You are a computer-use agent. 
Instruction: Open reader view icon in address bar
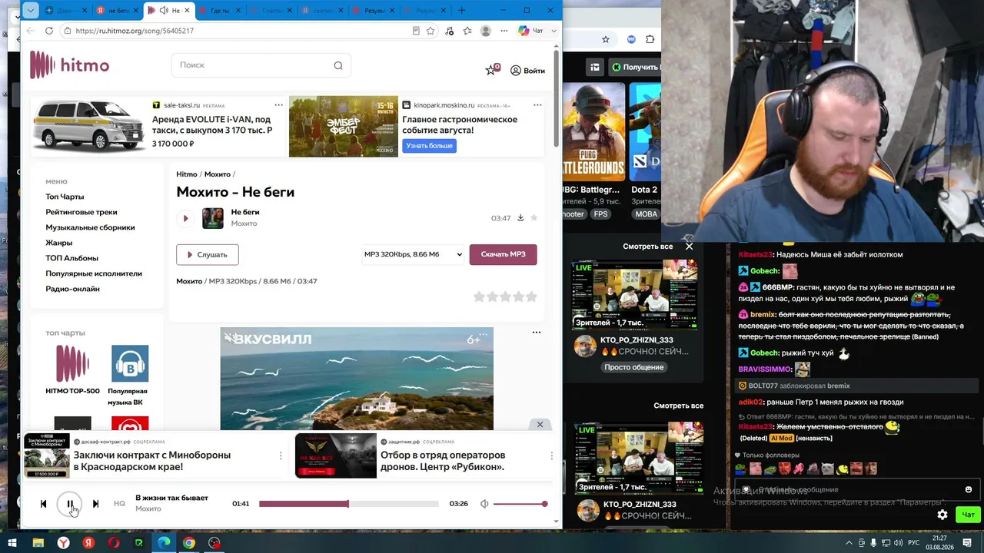click(x=416, y=31)
